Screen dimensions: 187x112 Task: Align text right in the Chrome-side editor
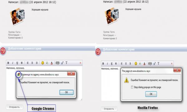coord(36,63)
